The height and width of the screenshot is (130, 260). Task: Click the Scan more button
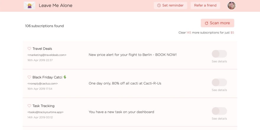tap(217, 23)
